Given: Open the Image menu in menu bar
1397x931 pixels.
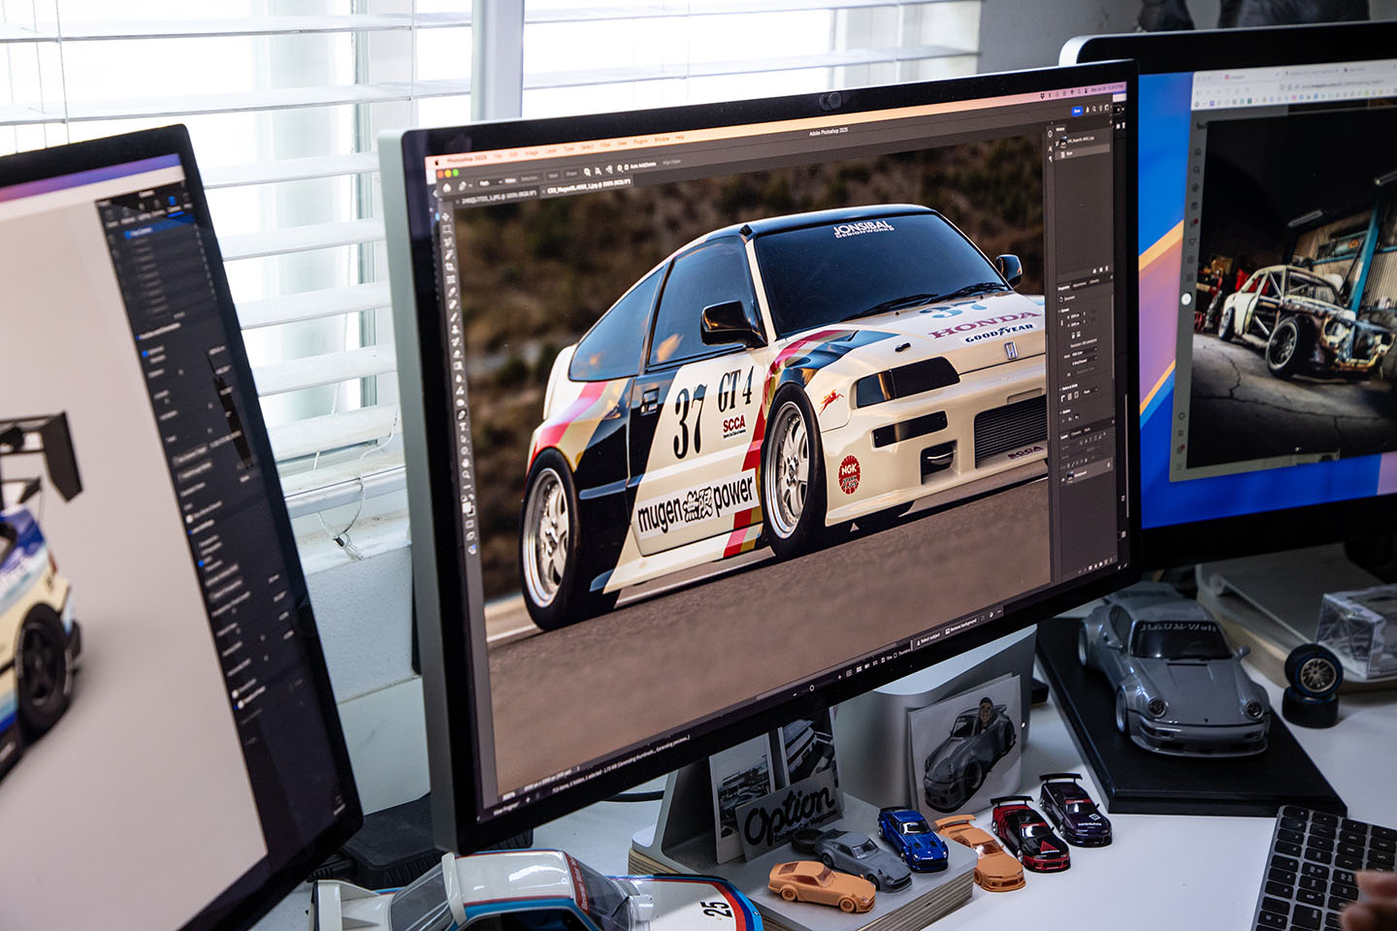Looking at the screenshot, I should (531, 152).
